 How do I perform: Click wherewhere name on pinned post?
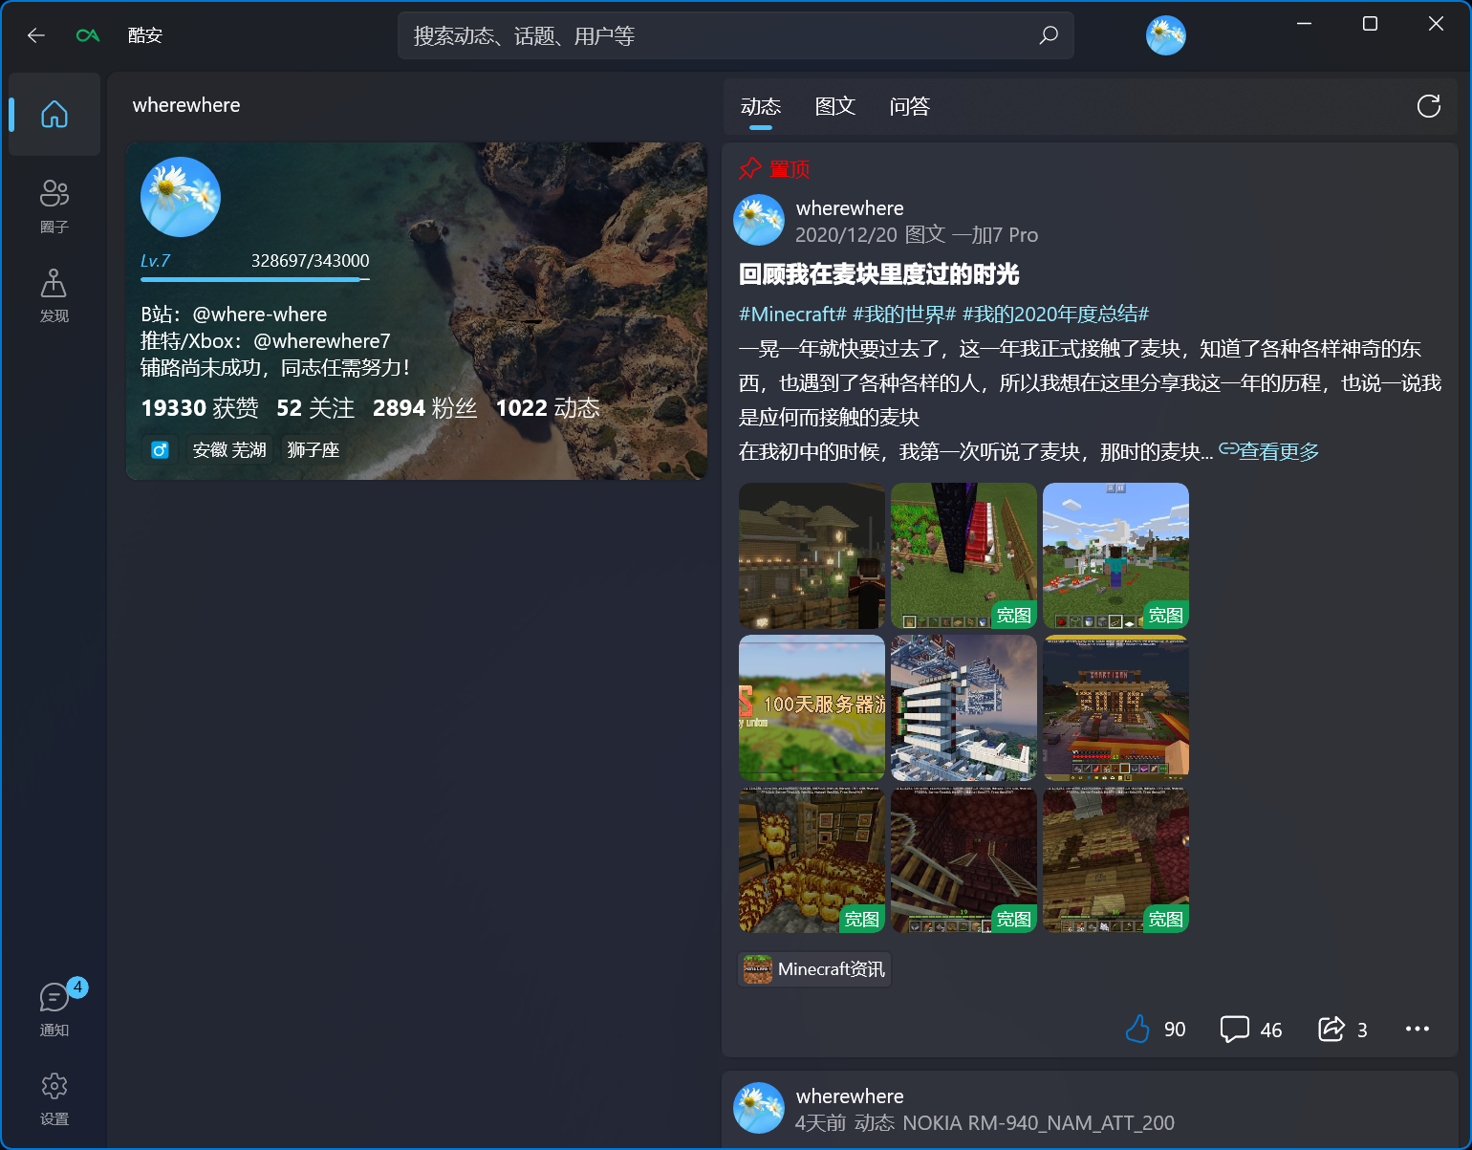point(850,208)
